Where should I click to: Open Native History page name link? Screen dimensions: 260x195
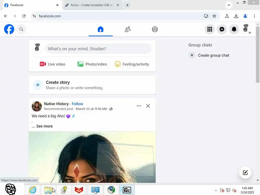click(x=56, y=104)
